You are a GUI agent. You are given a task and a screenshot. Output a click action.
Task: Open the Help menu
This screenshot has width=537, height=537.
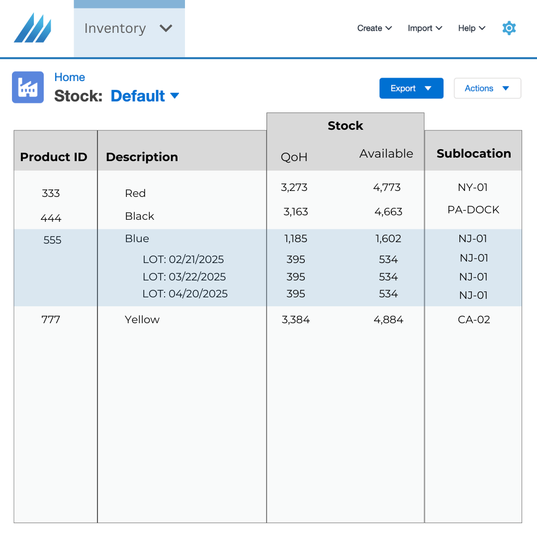pyautogui.click(x=471, y=28)
